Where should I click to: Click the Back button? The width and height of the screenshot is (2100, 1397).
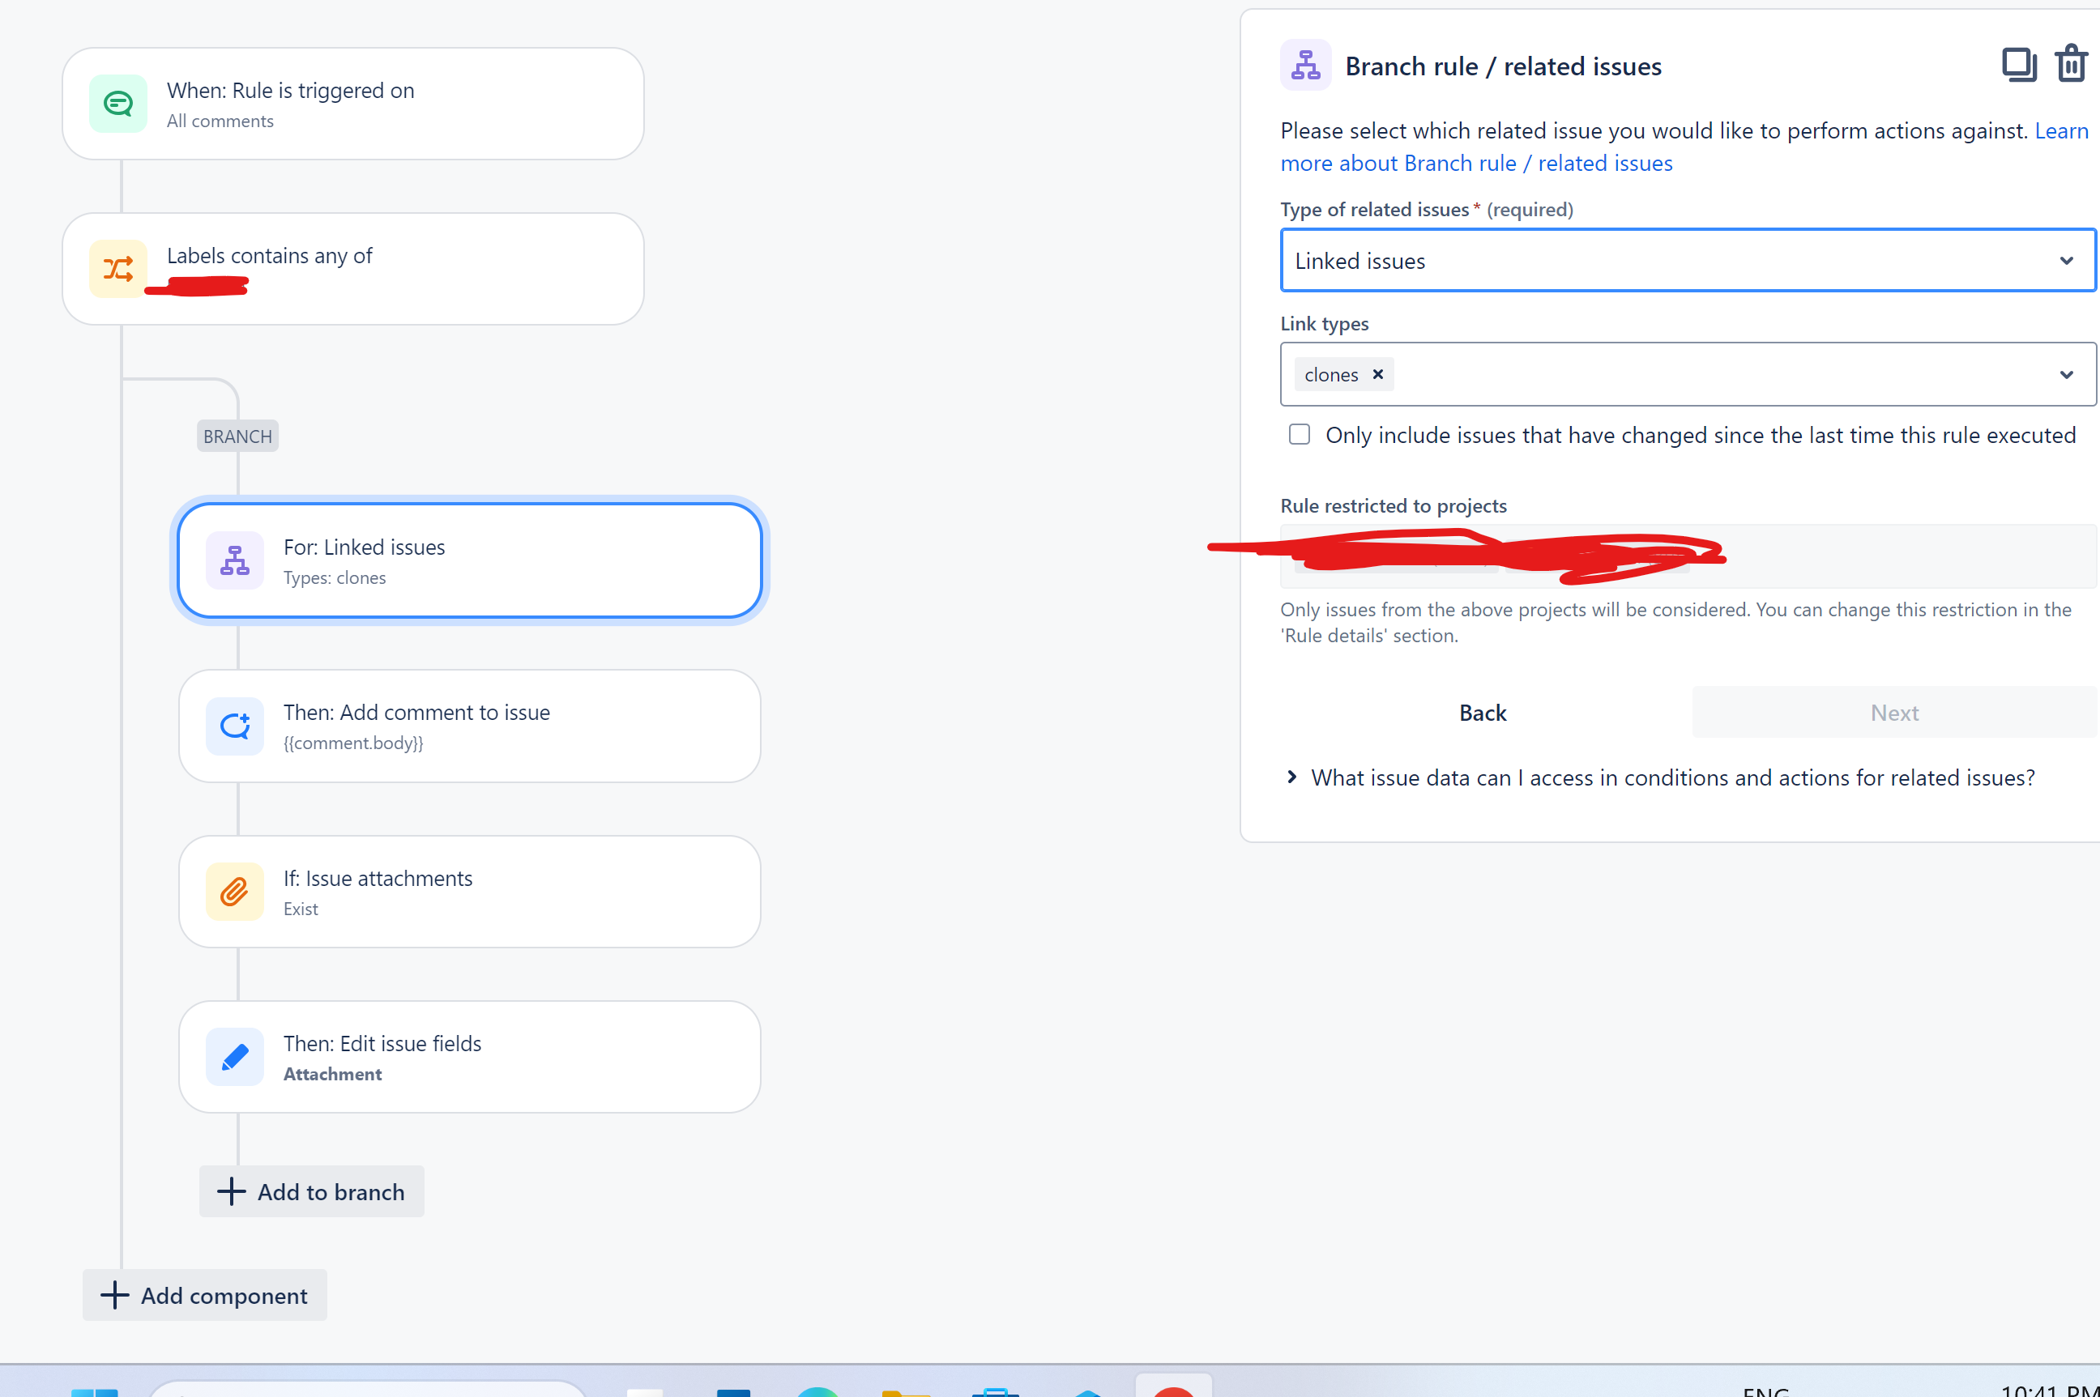tap(1483, 713)
